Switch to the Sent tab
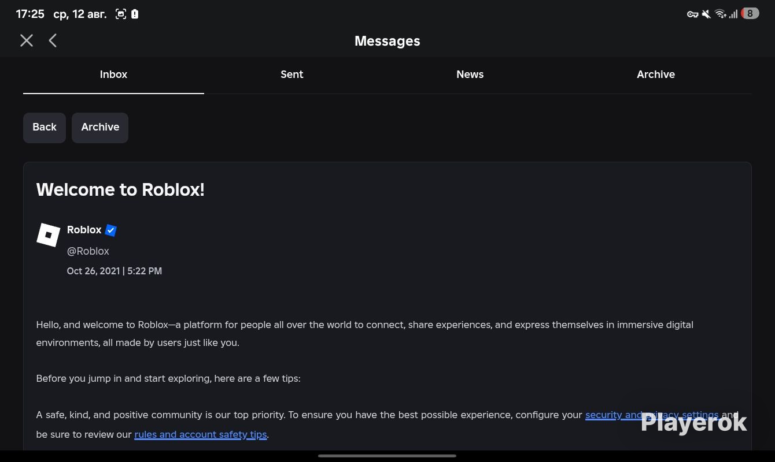The image size is (775, 462). pyautogui.click(x=292, y=75)
